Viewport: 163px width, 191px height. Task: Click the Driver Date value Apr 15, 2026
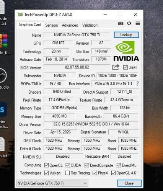point(60,132)
